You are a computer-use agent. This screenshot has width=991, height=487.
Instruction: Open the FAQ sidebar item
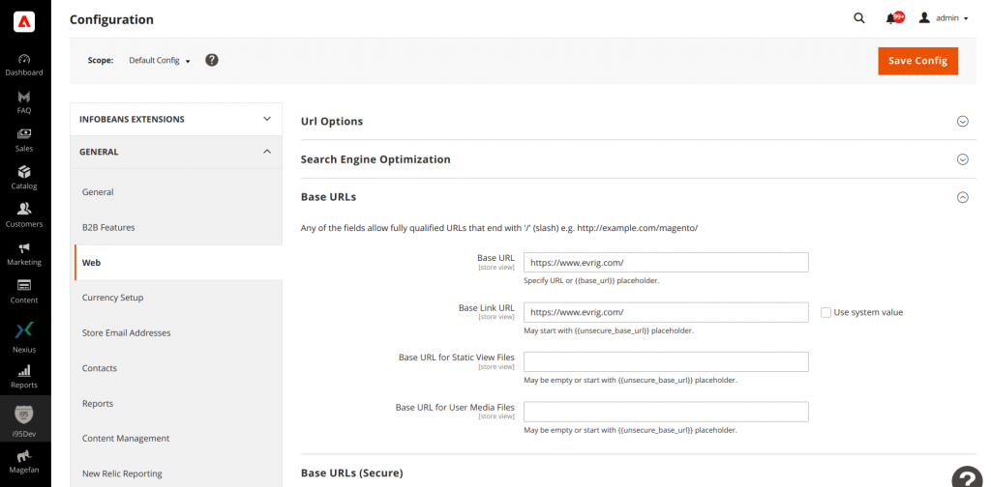tap(24, 102)
